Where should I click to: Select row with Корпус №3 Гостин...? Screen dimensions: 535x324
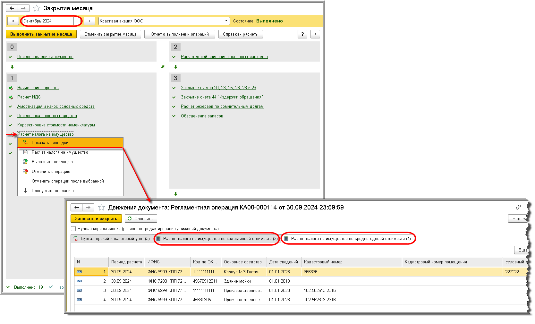pyautogui.click(x=301, y=272)
